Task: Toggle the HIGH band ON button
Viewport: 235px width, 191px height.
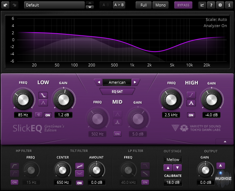Action: click(191, 115)
